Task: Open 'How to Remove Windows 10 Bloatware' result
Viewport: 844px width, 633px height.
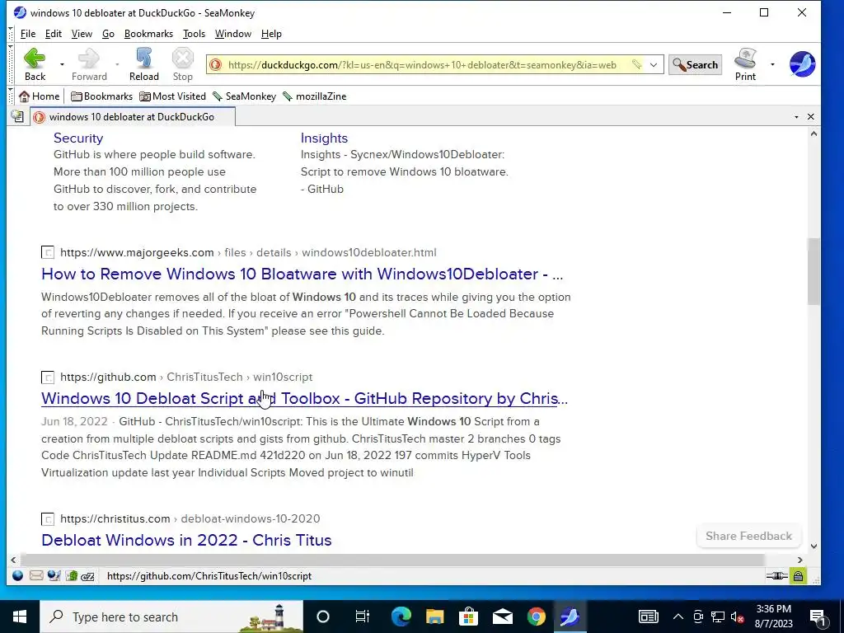Action: coord(302,274)
